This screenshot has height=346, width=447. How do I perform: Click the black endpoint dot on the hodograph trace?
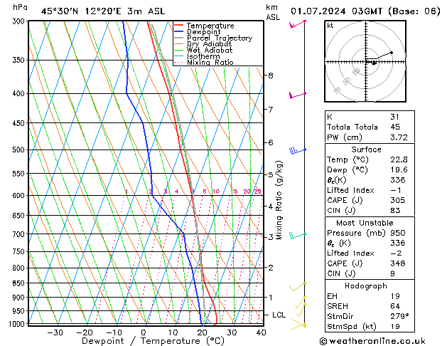pos(392,53)
